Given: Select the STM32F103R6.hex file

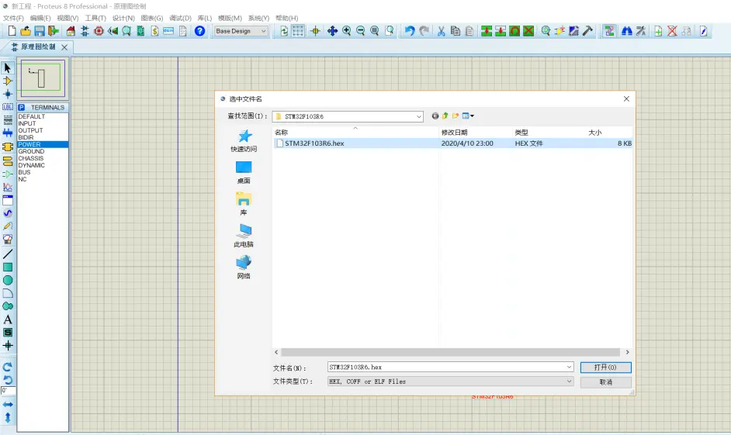Looking at the screenshot, I should point(452,143).
